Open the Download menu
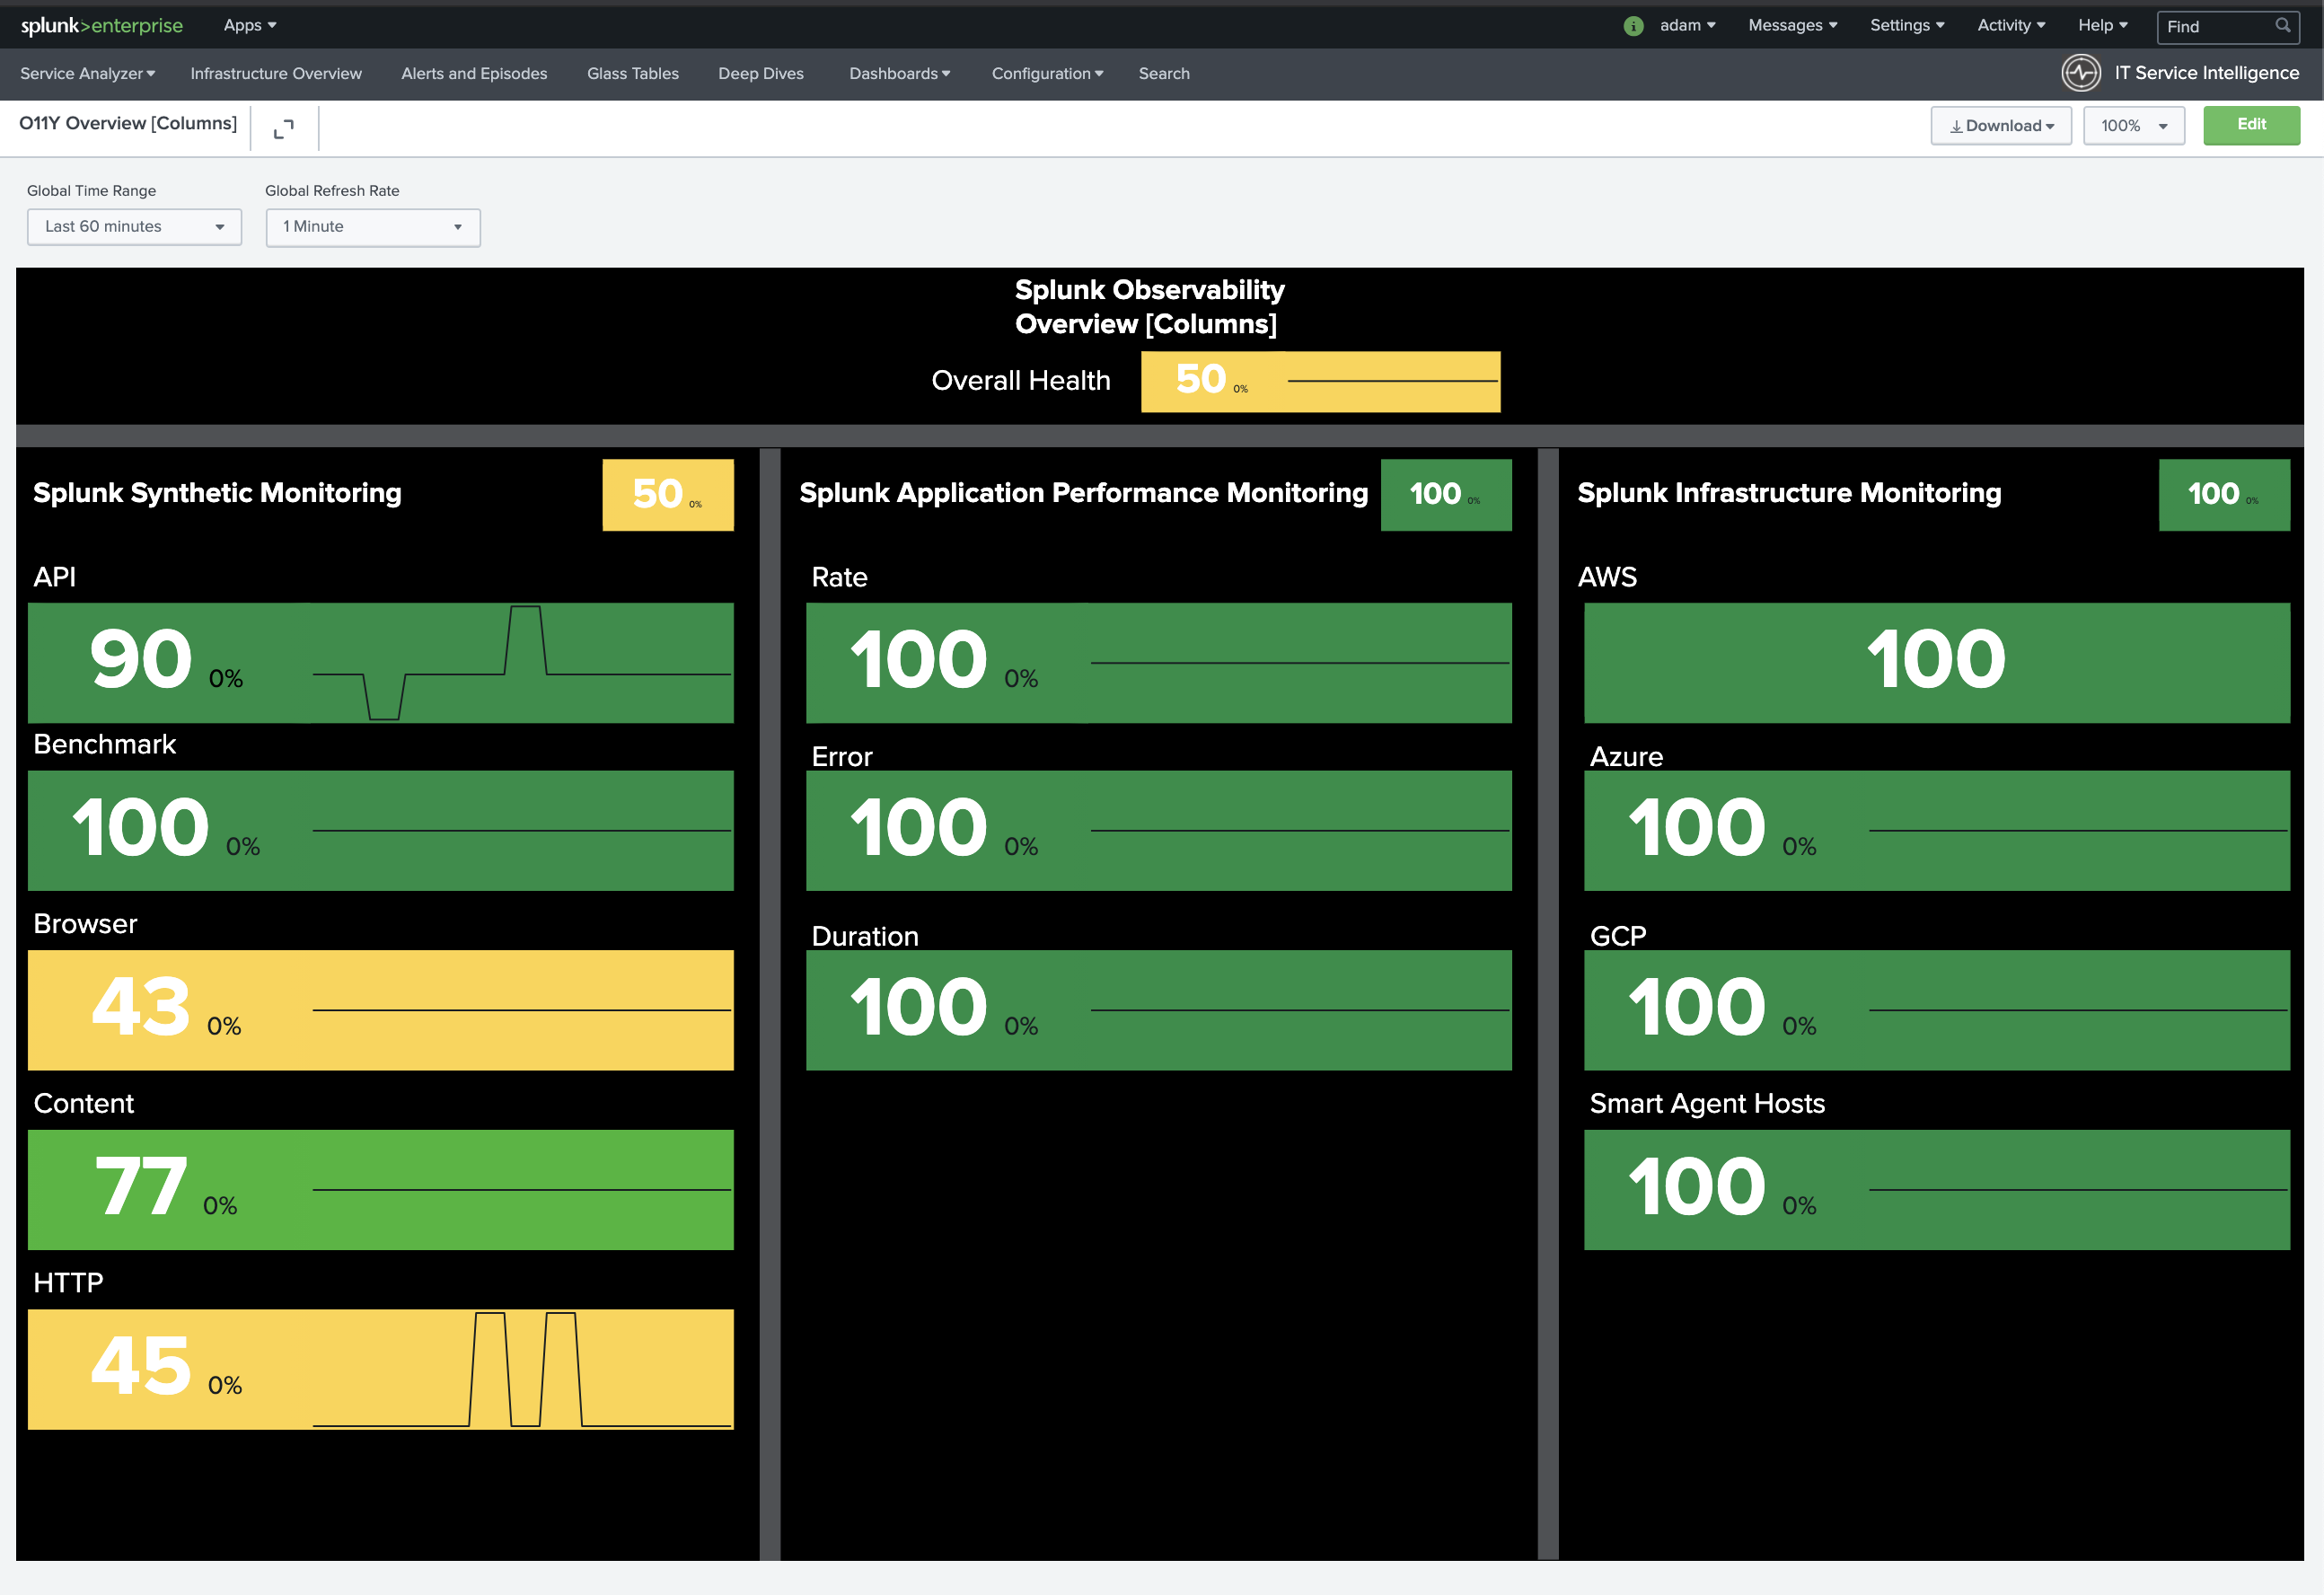2324x1595 pixels. tap(2001, 126)
